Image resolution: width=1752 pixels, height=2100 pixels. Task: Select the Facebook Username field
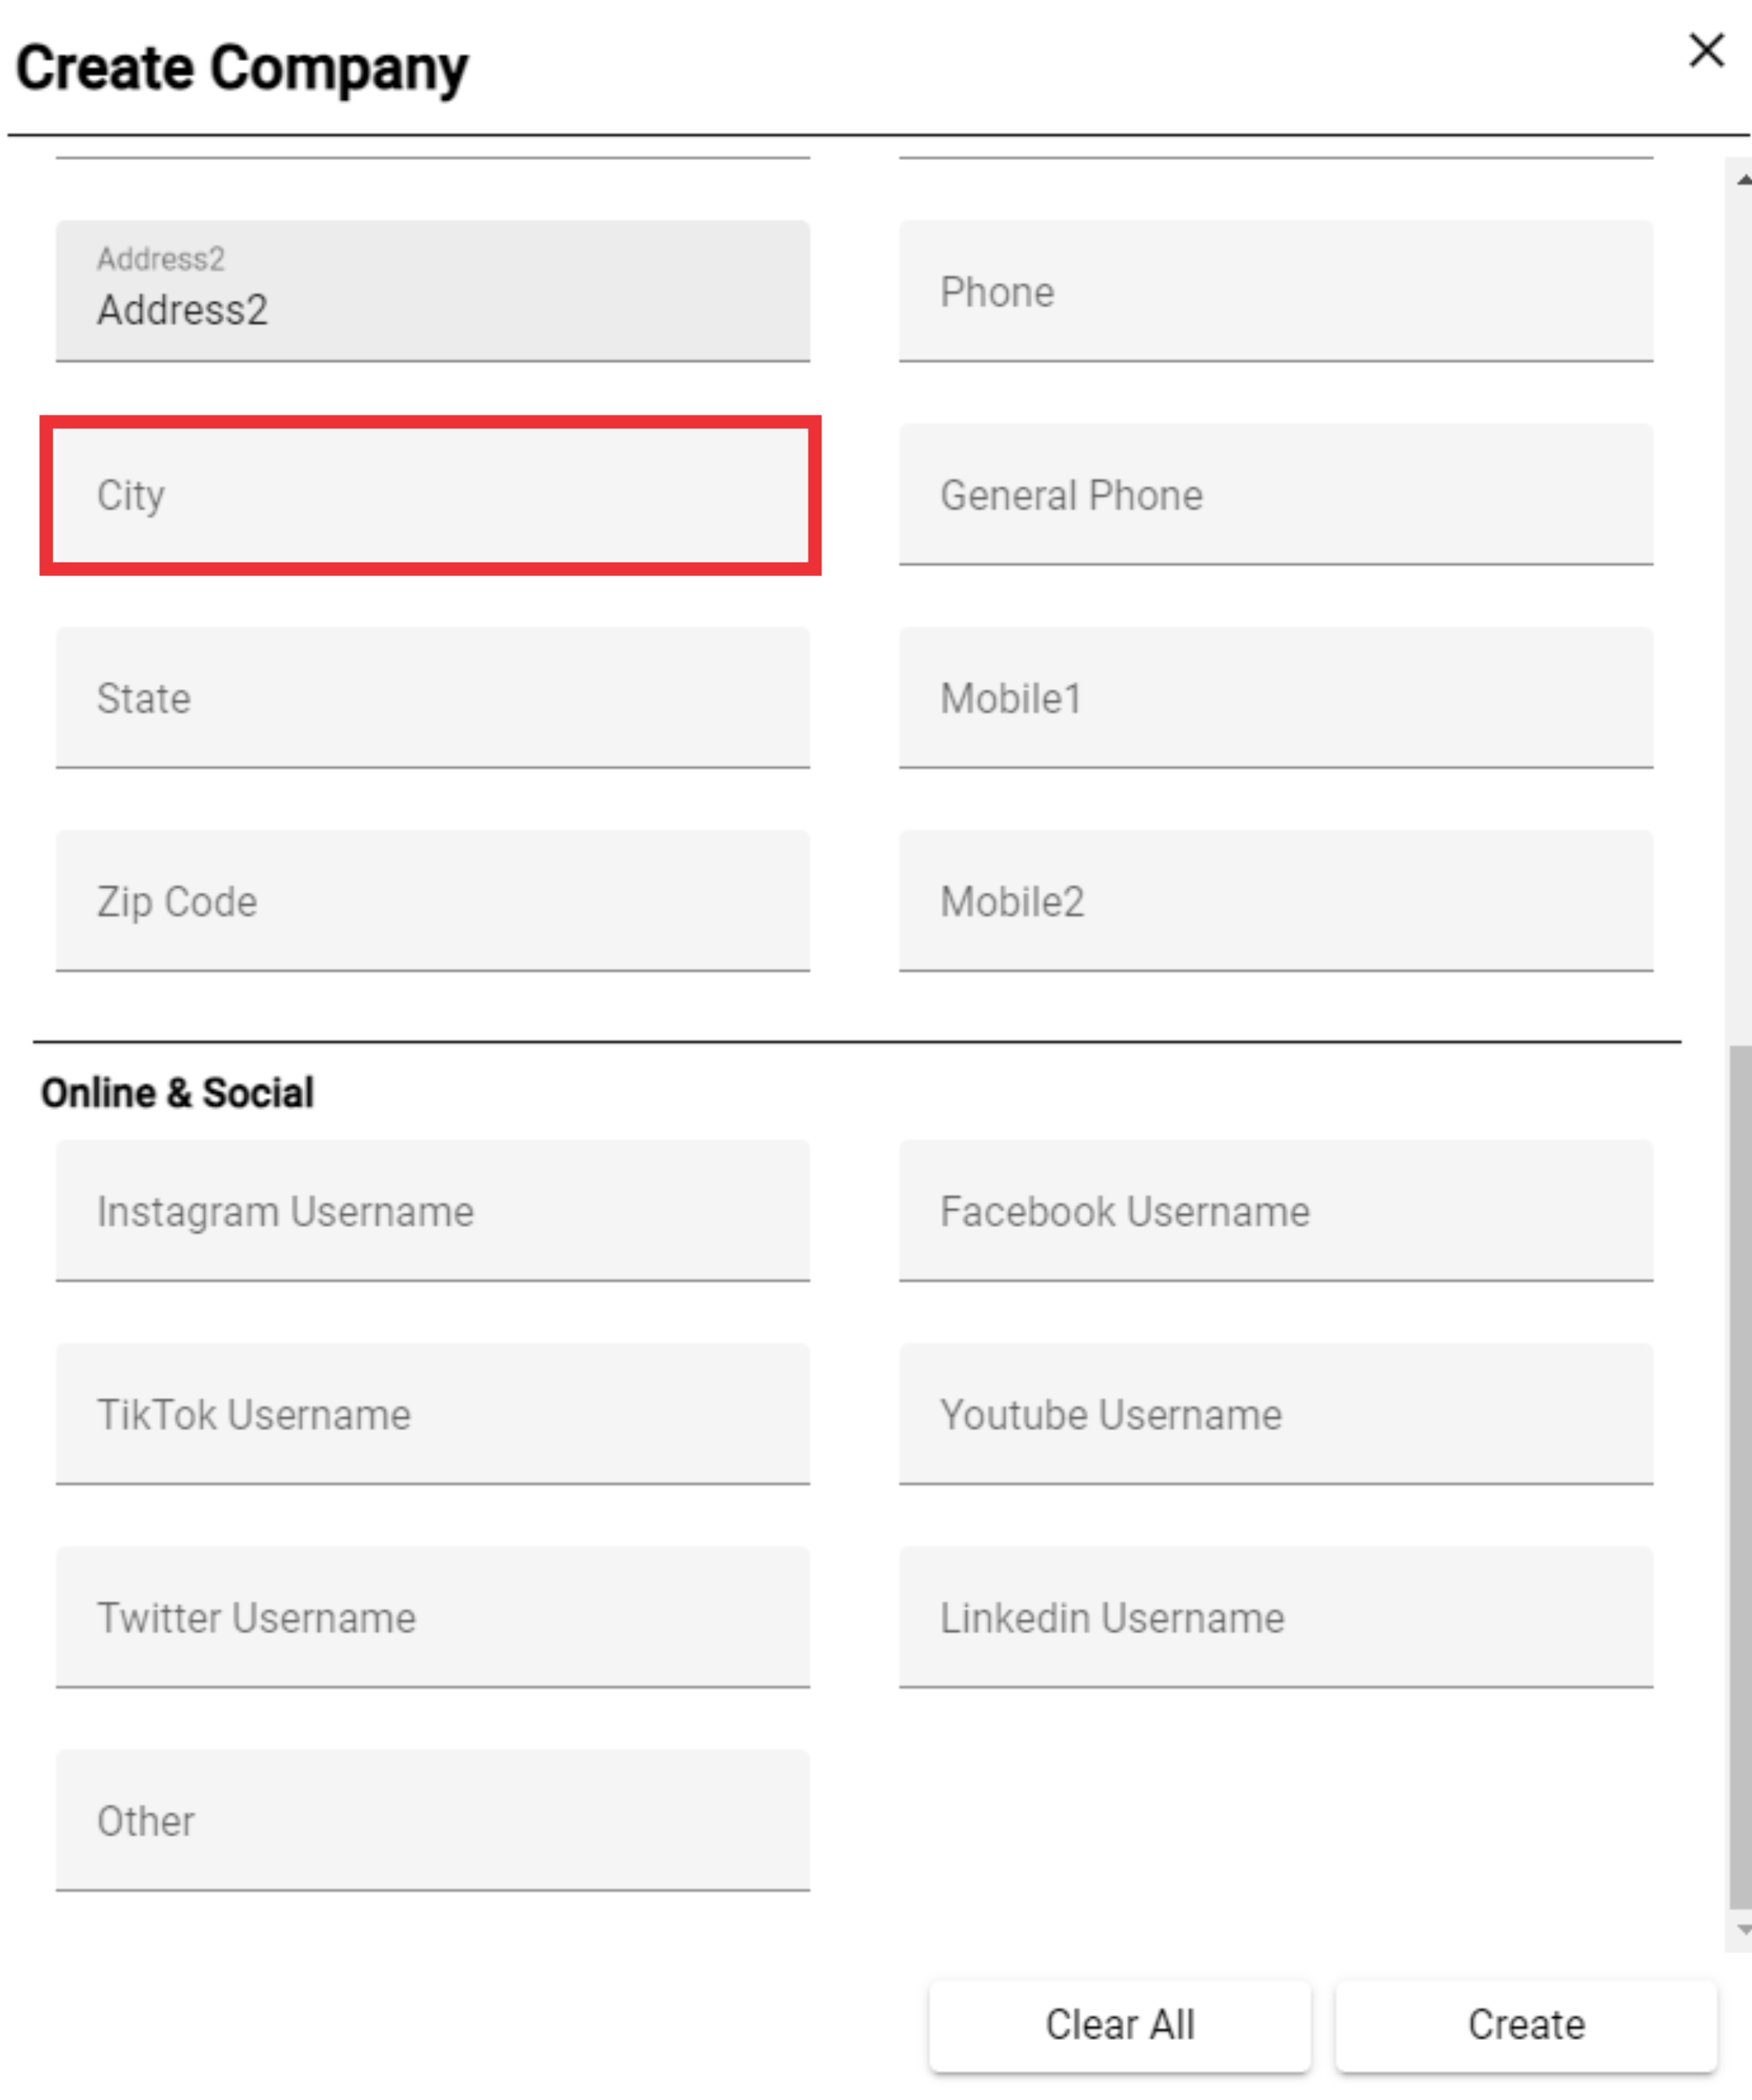[1275, 1211]
